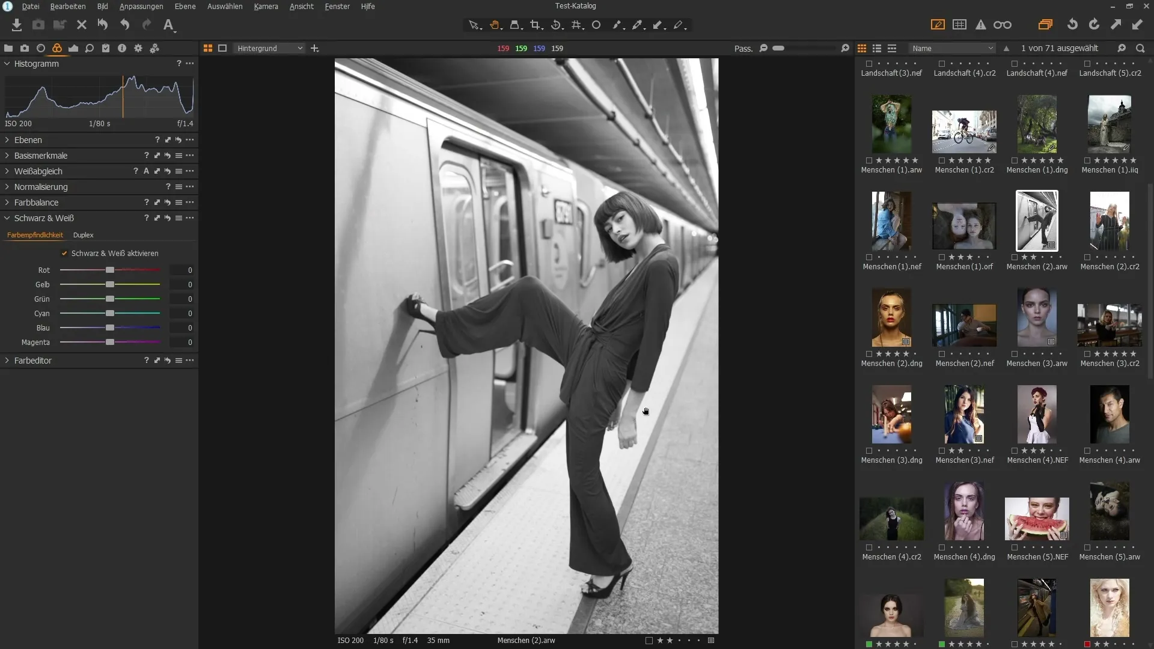Expand the Farbbalance panel

(7, 203)
